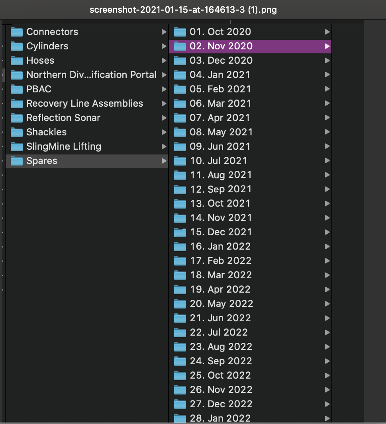Click the 13. Oct 2021 folder icon
This screenshot has height=424, width=386.
[180, 203]
